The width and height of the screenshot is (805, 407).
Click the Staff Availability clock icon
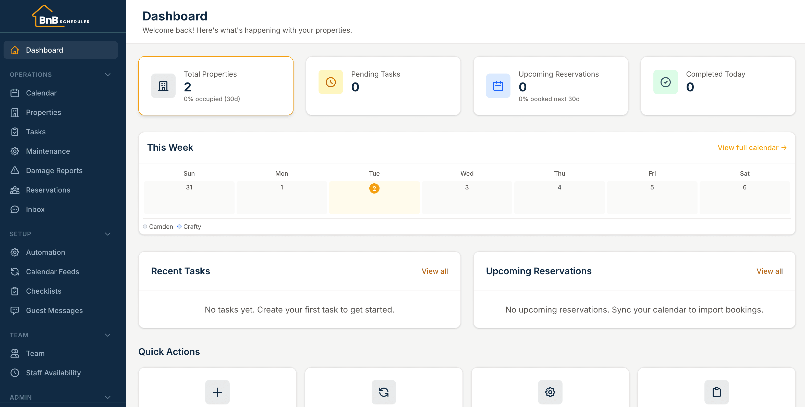tap(15, 373)
